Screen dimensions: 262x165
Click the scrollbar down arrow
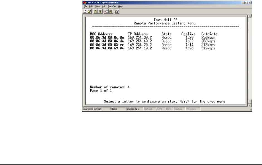coord(250,105)
